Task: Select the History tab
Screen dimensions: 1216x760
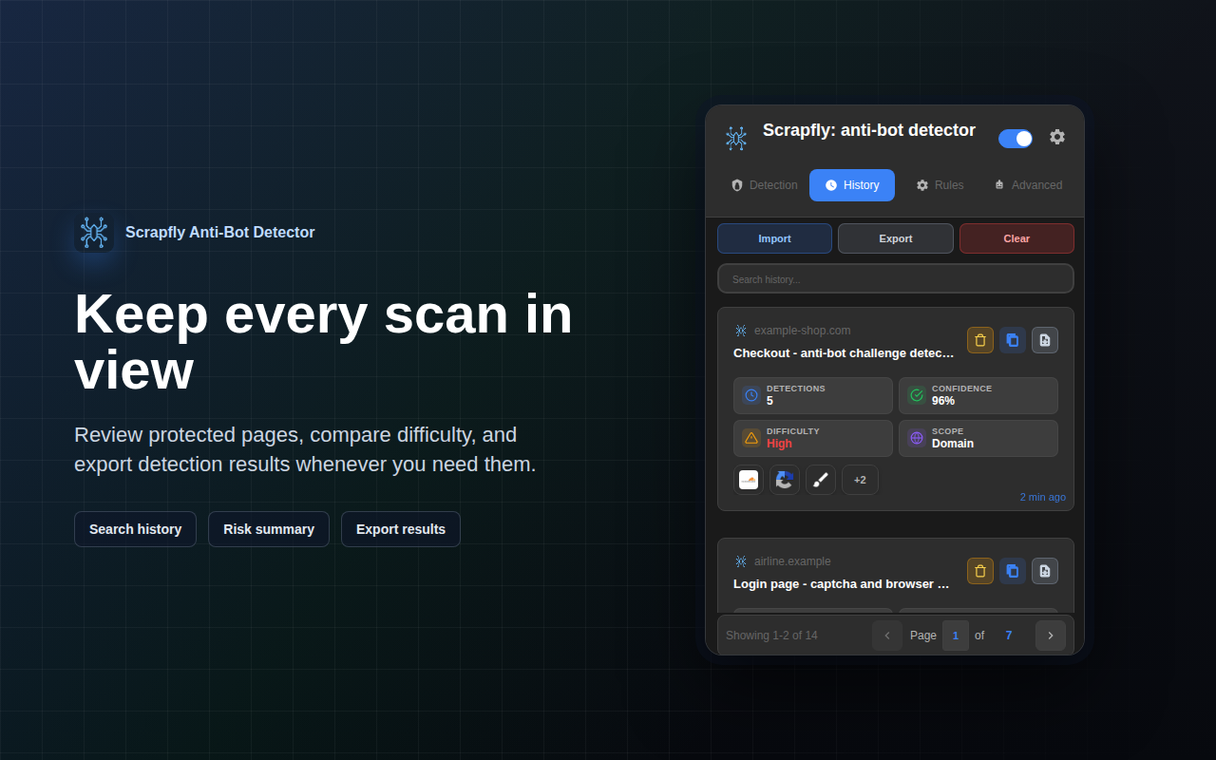Action: (852, 185)
